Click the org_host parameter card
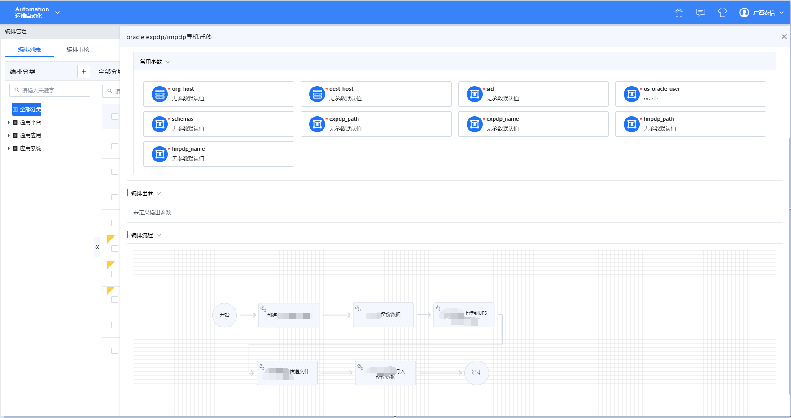791x418 pixels. (219, 94)
